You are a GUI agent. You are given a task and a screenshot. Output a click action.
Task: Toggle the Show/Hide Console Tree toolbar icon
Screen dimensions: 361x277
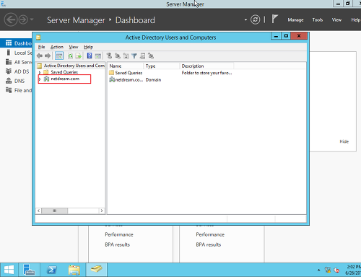click(x=59, y=56)
